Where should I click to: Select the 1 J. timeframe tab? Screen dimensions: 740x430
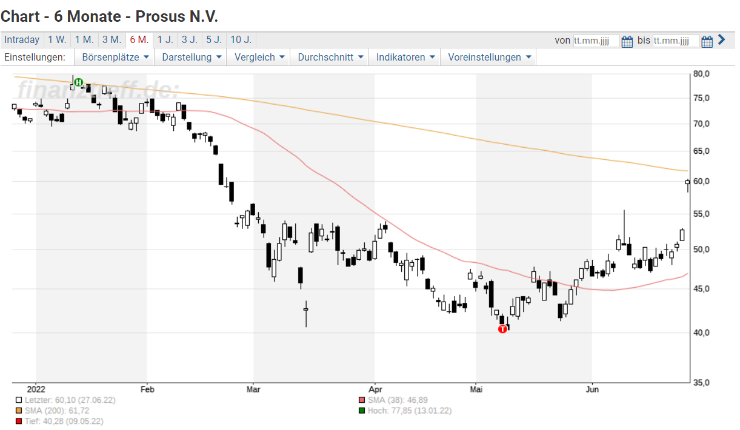pos(165,40)
